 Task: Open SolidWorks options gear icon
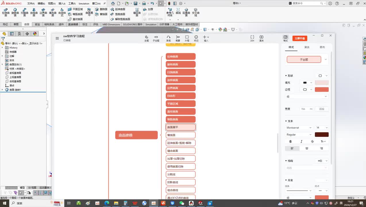pos(181,3)
